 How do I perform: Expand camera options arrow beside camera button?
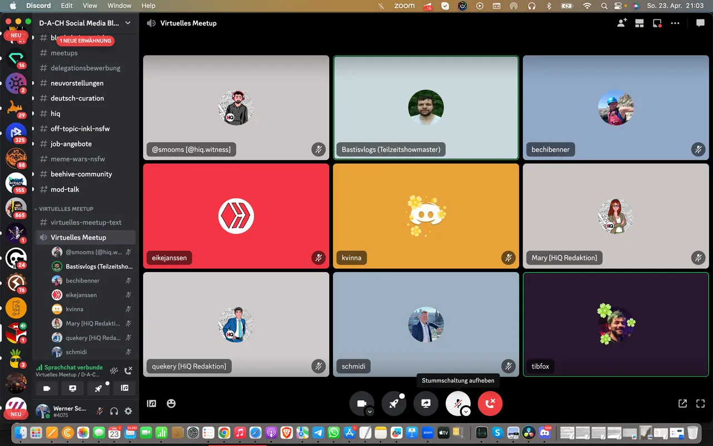click(370, 411)
